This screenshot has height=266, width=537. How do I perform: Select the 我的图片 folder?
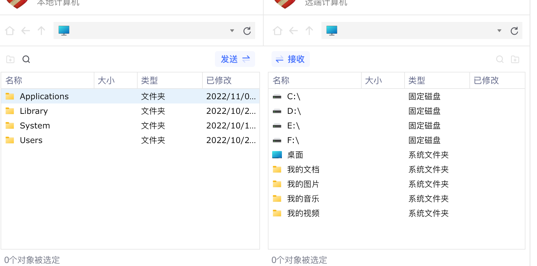point(397,184)
